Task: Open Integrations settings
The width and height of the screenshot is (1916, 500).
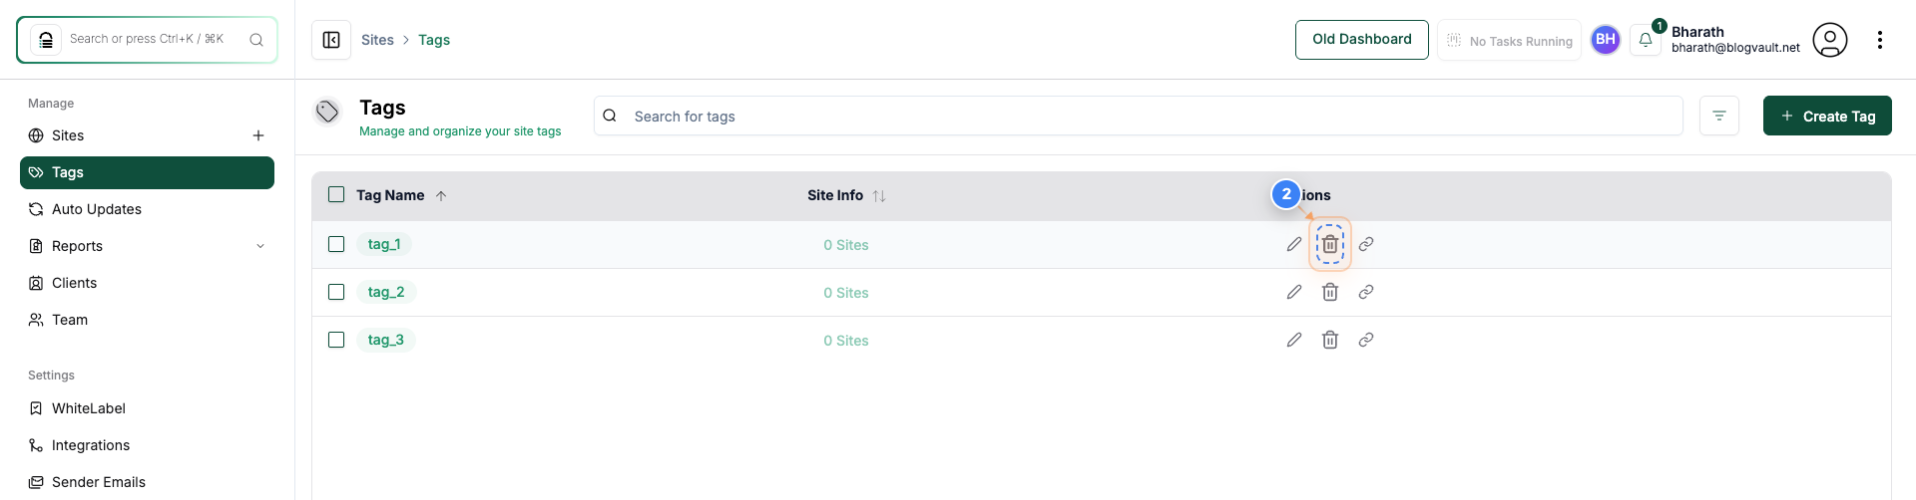Action: tap(147, 445)
